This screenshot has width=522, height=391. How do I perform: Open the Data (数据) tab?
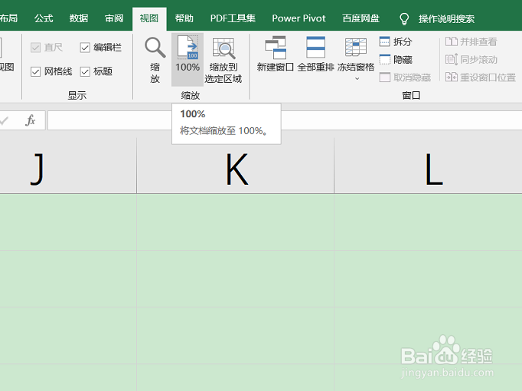(79, 18)
